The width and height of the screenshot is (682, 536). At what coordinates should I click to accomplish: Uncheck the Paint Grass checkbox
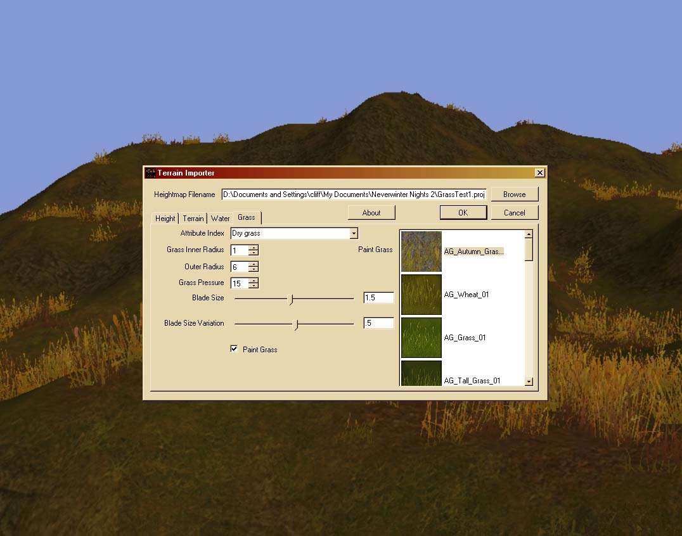235,349
